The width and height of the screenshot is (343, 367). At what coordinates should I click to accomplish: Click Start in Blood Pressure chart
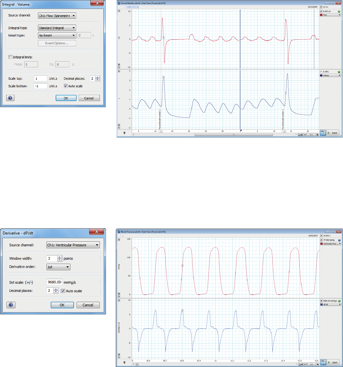[333, 362]
